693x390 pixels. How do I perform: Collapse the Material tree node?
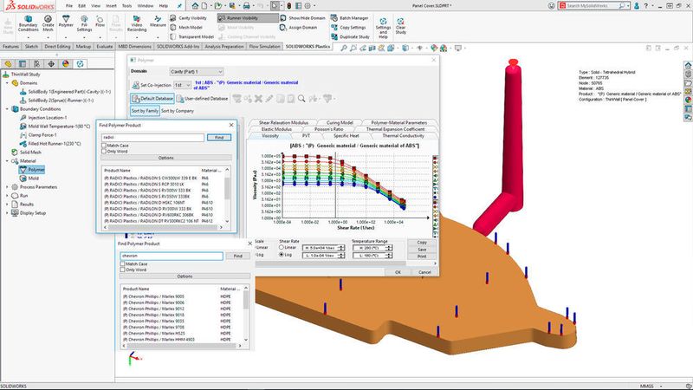[x=7, y=161]
